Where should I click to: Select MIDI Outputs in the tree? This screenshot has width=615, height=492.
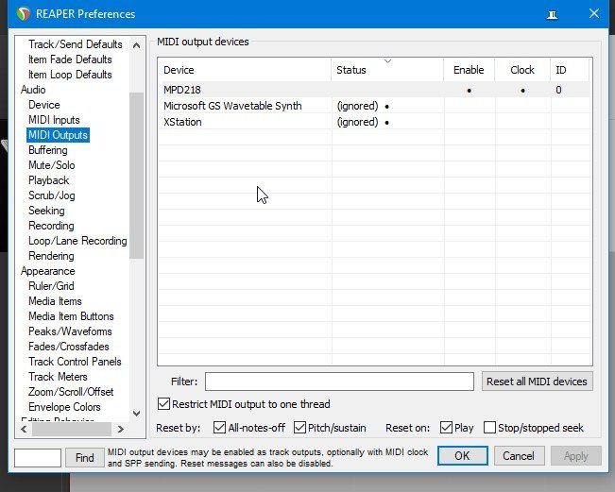pos(58,135)
